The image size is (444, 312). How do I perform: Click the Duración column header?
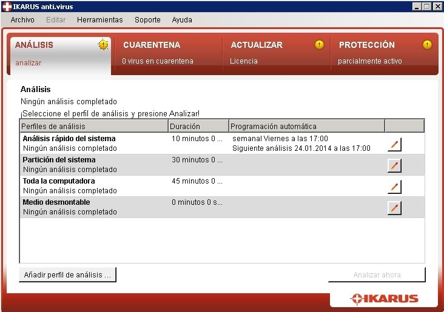click(x=198, y=126)
